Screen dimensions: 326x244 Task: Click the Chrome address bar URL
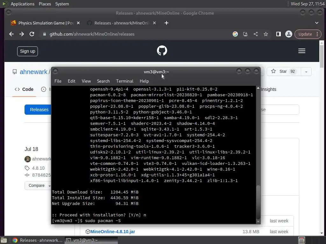pos(92,34)
